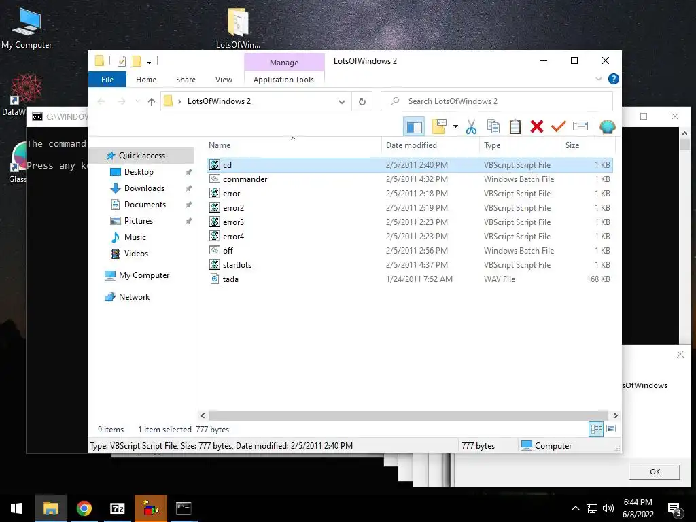The height and width of the screenshot is (522, 696).
Task: Toggle the preview pane toolbar button
Action: coord(414,126)
